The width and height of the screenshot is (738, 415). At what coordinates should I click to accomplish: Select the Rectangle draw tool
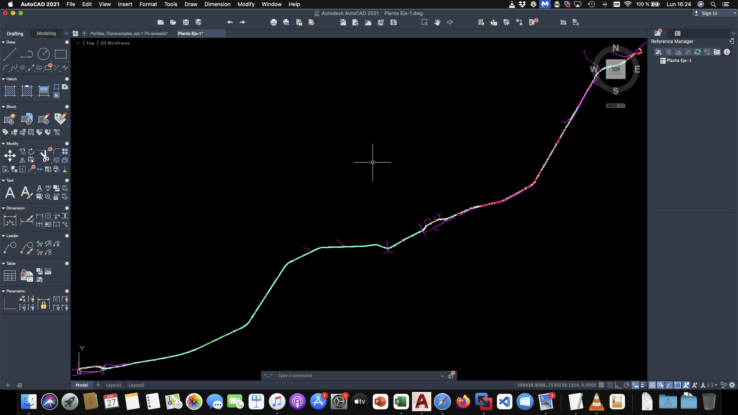click(60, 54)
